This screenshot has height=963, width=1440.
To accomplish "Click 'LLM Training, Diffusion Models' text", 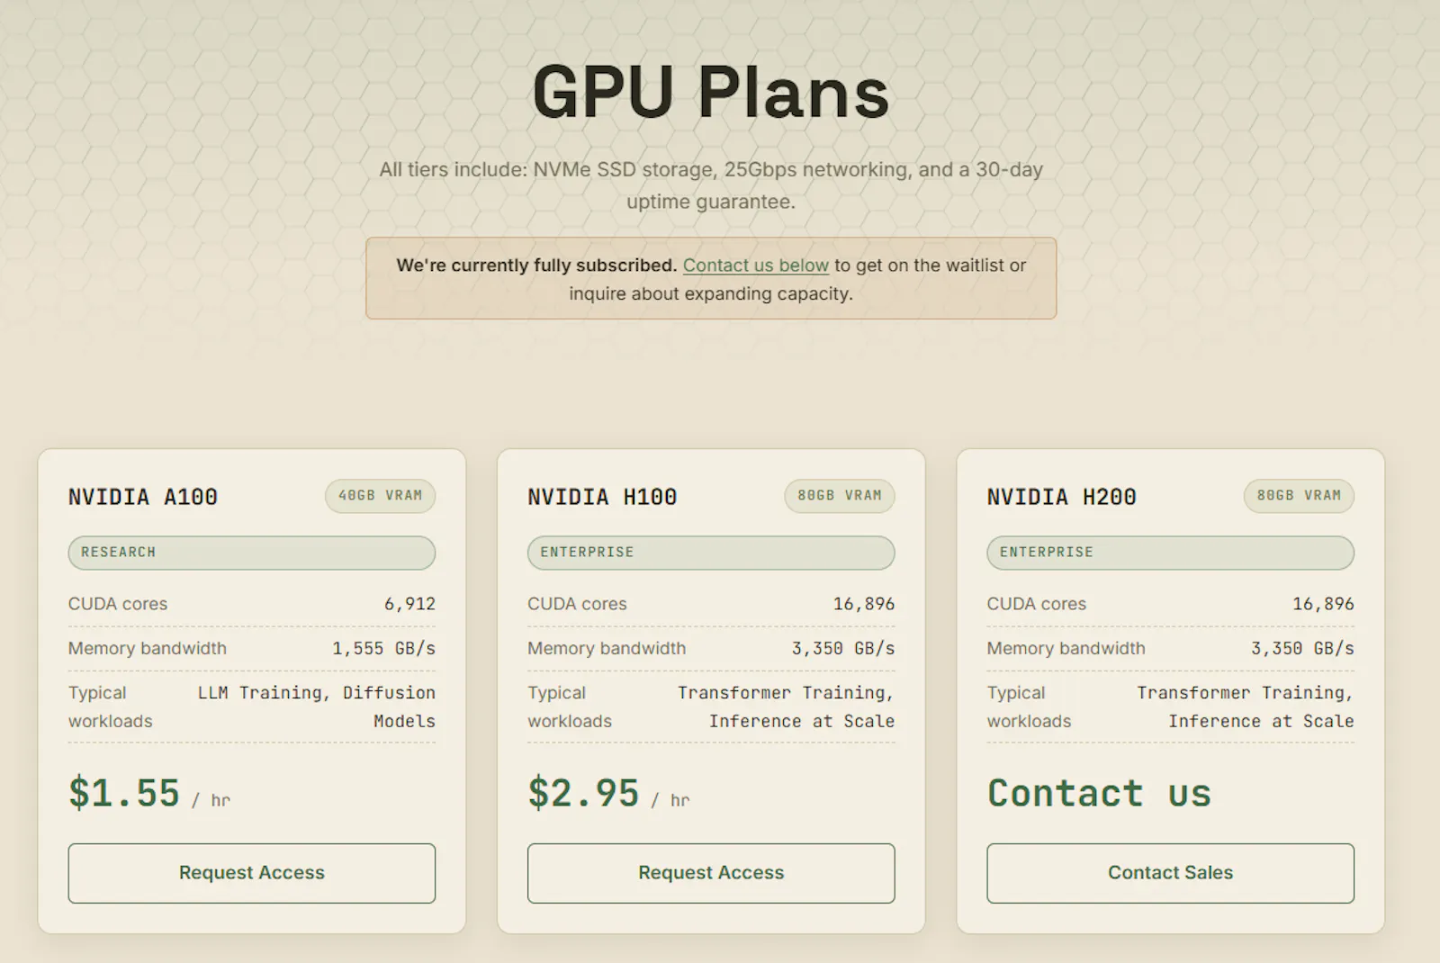I will point(317,706).
